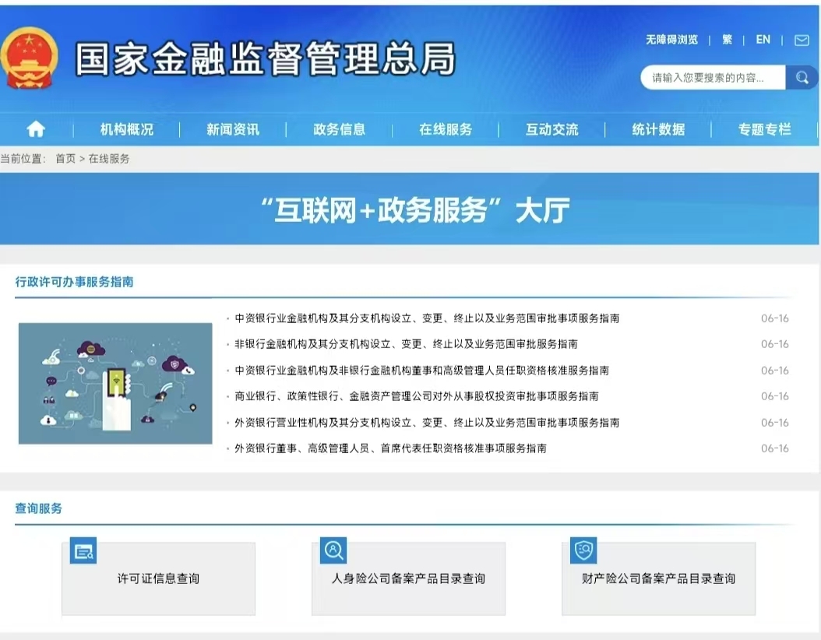Open the 新闻资讯 menu
This screenshot has height=640, width=821.
pyautogui.click(x=233, y=130)
